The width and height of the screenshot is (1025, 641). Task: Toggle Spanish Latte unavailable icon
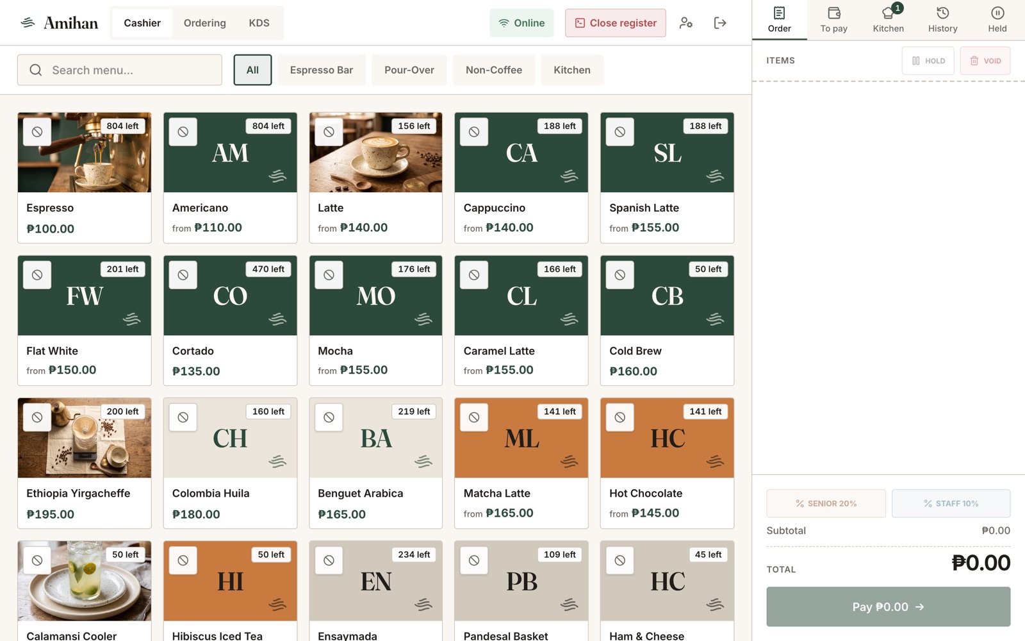click(x=620, y=132)
